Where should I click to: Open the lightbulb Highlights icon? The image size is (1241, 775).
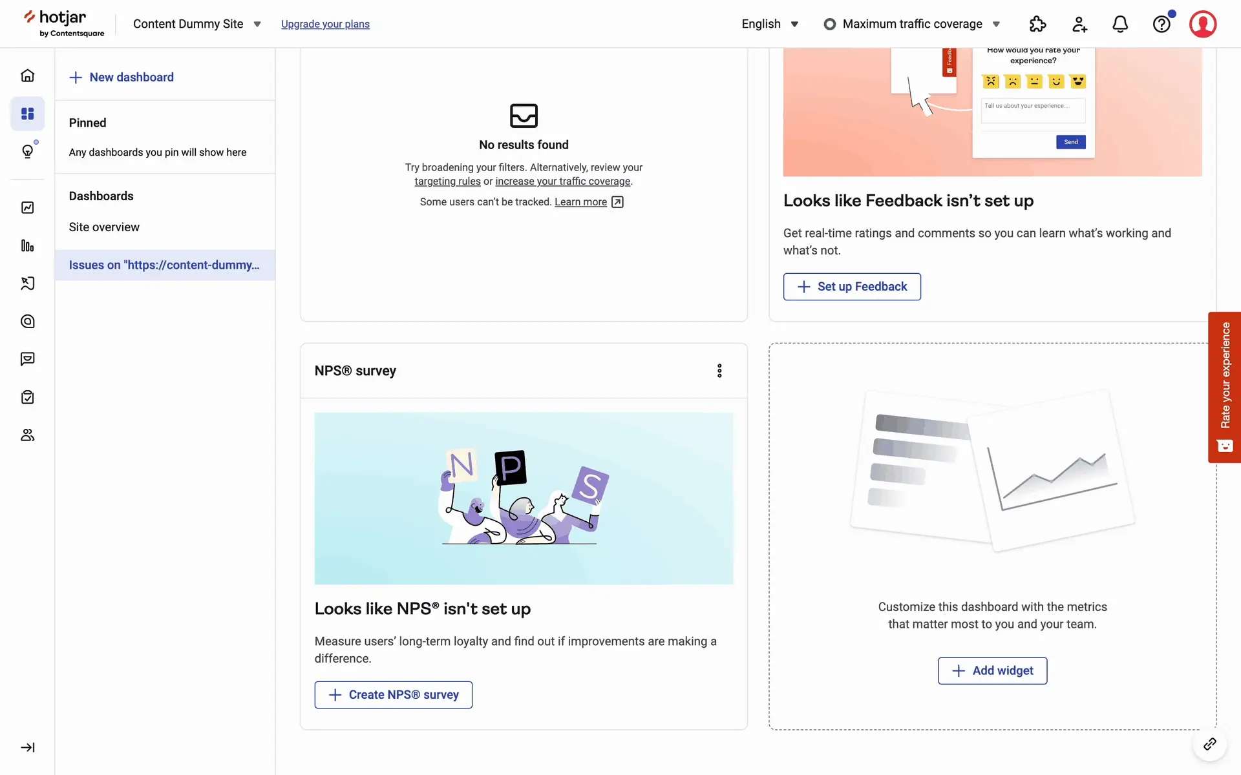tap(27, 152)
